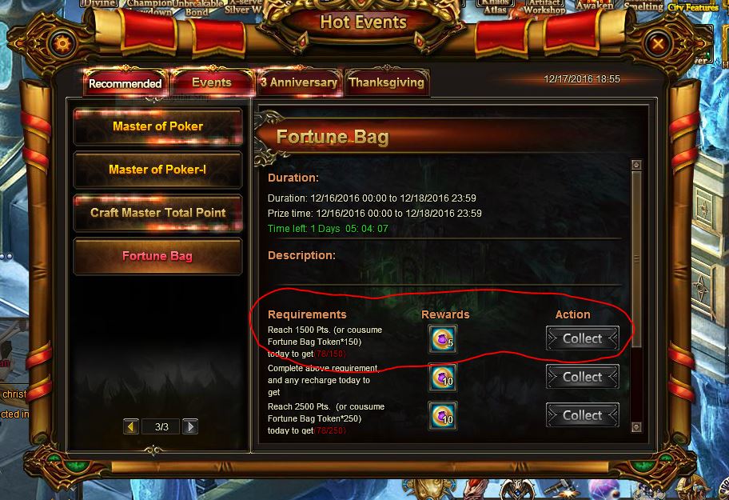This screenshot has width=729, height=500.
Task: Open the Thanksgiving tab
Action: (386, 82)
